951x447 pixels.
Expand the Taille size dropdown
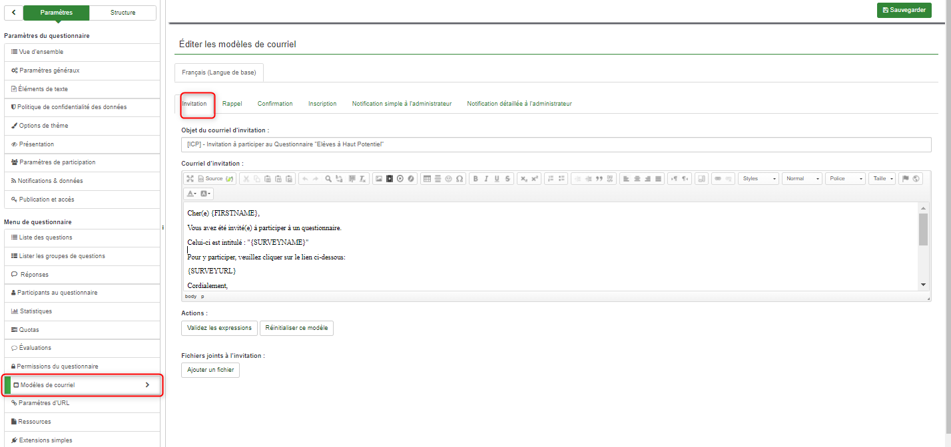pyautogui.click(x=882, y=179)
